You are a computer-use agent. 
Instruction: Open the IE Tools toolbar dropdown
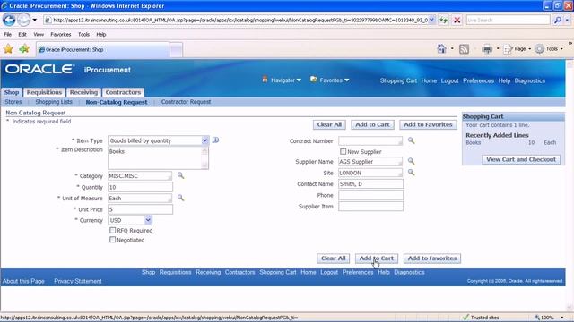tap(561, 49)
